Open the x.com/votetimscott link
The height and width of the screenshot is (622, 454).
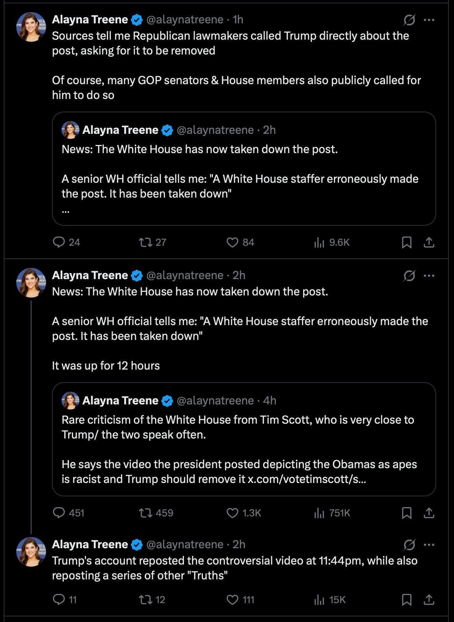[x=307, y=479]
